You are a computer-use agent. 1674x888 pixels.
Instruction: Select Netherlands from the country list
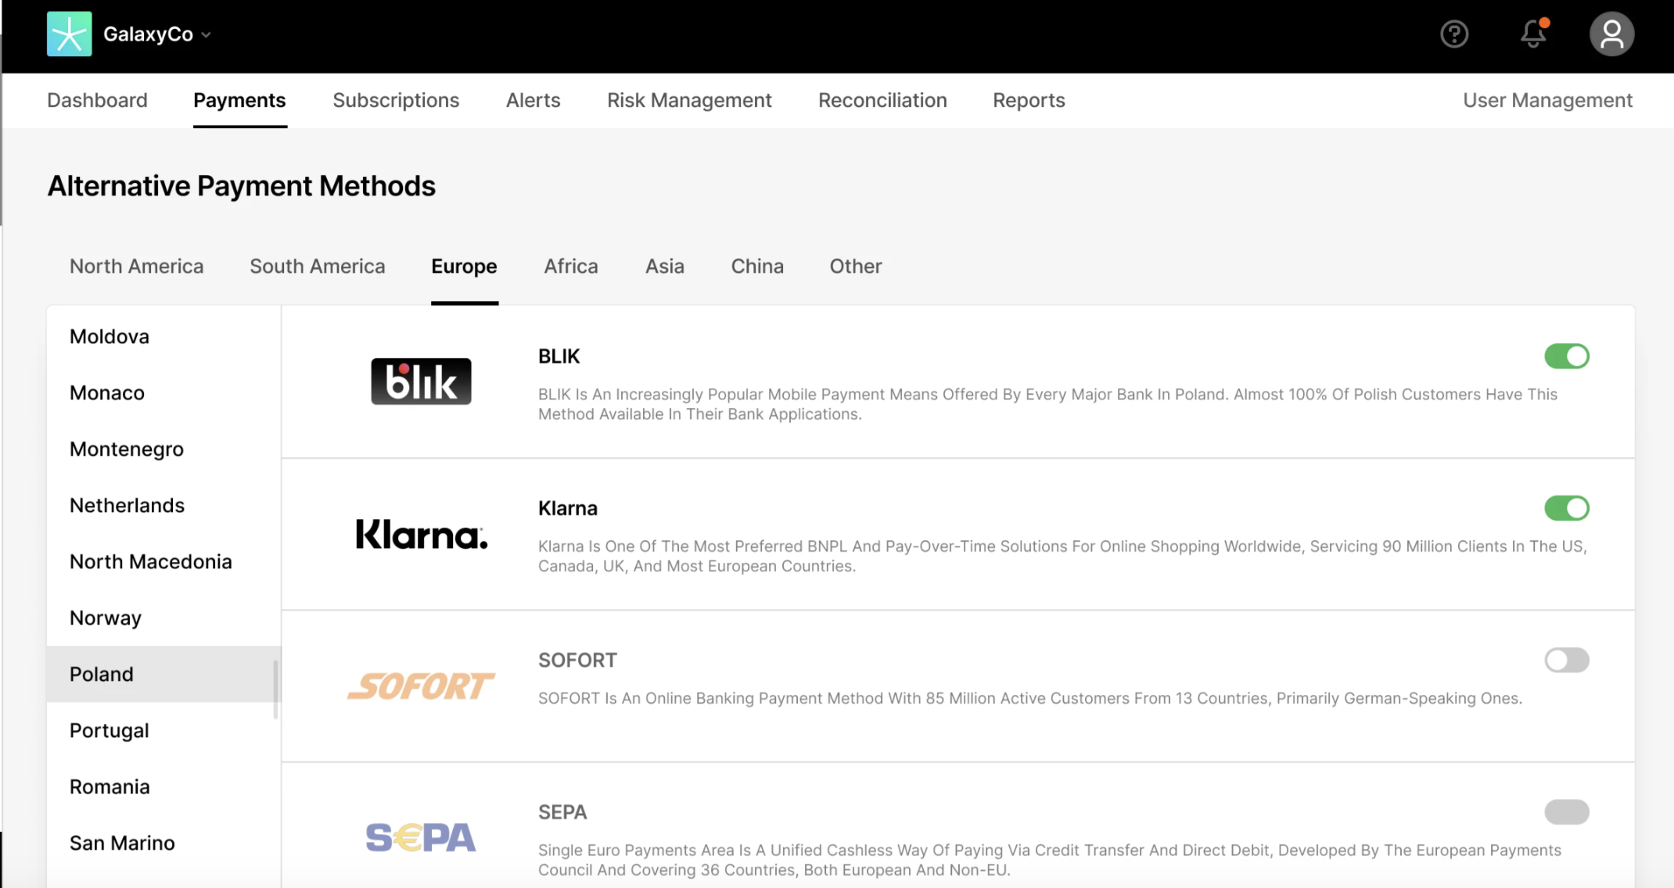(127, 505)
